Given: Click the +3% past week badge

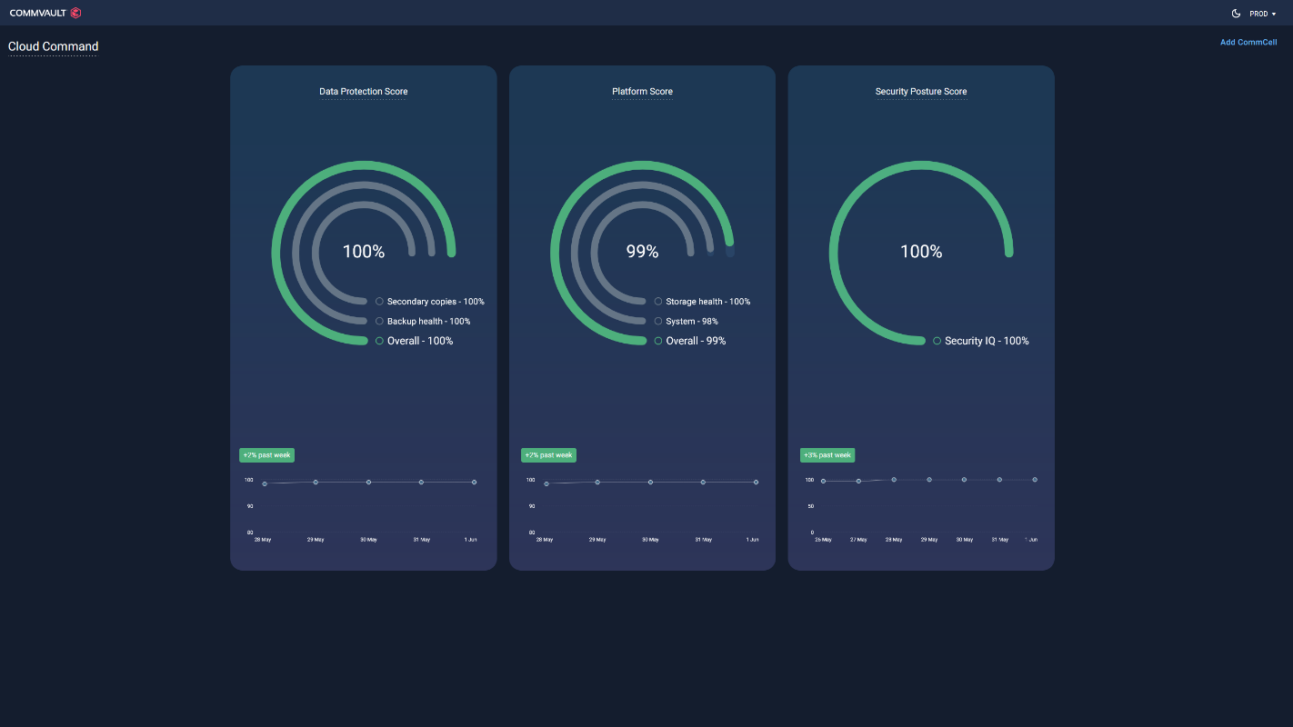Looking at the screenshot, I should click(827, 455).
